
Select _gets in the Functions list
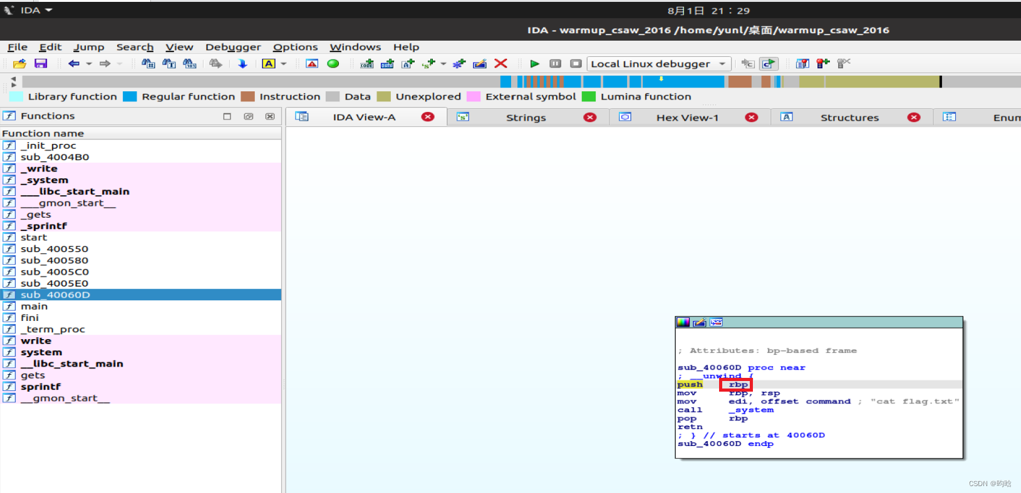141,214
